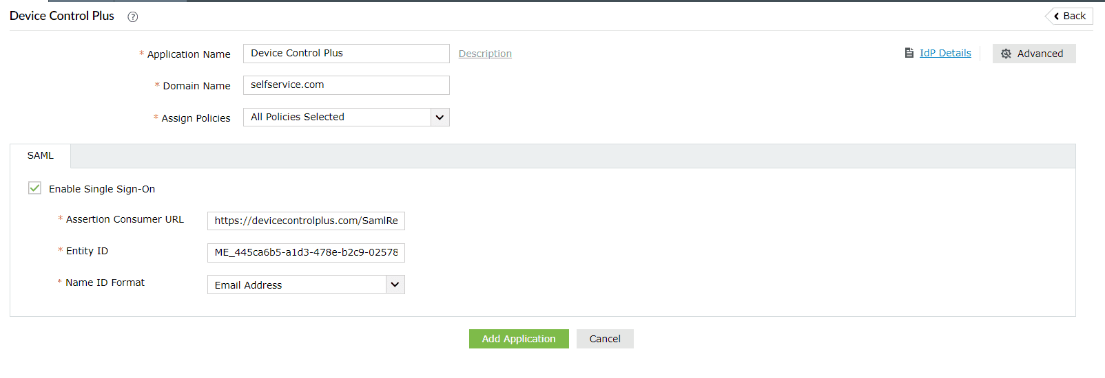Go back using the Back button
This screenshot has height=378, width=1105.
[1069, 16]
